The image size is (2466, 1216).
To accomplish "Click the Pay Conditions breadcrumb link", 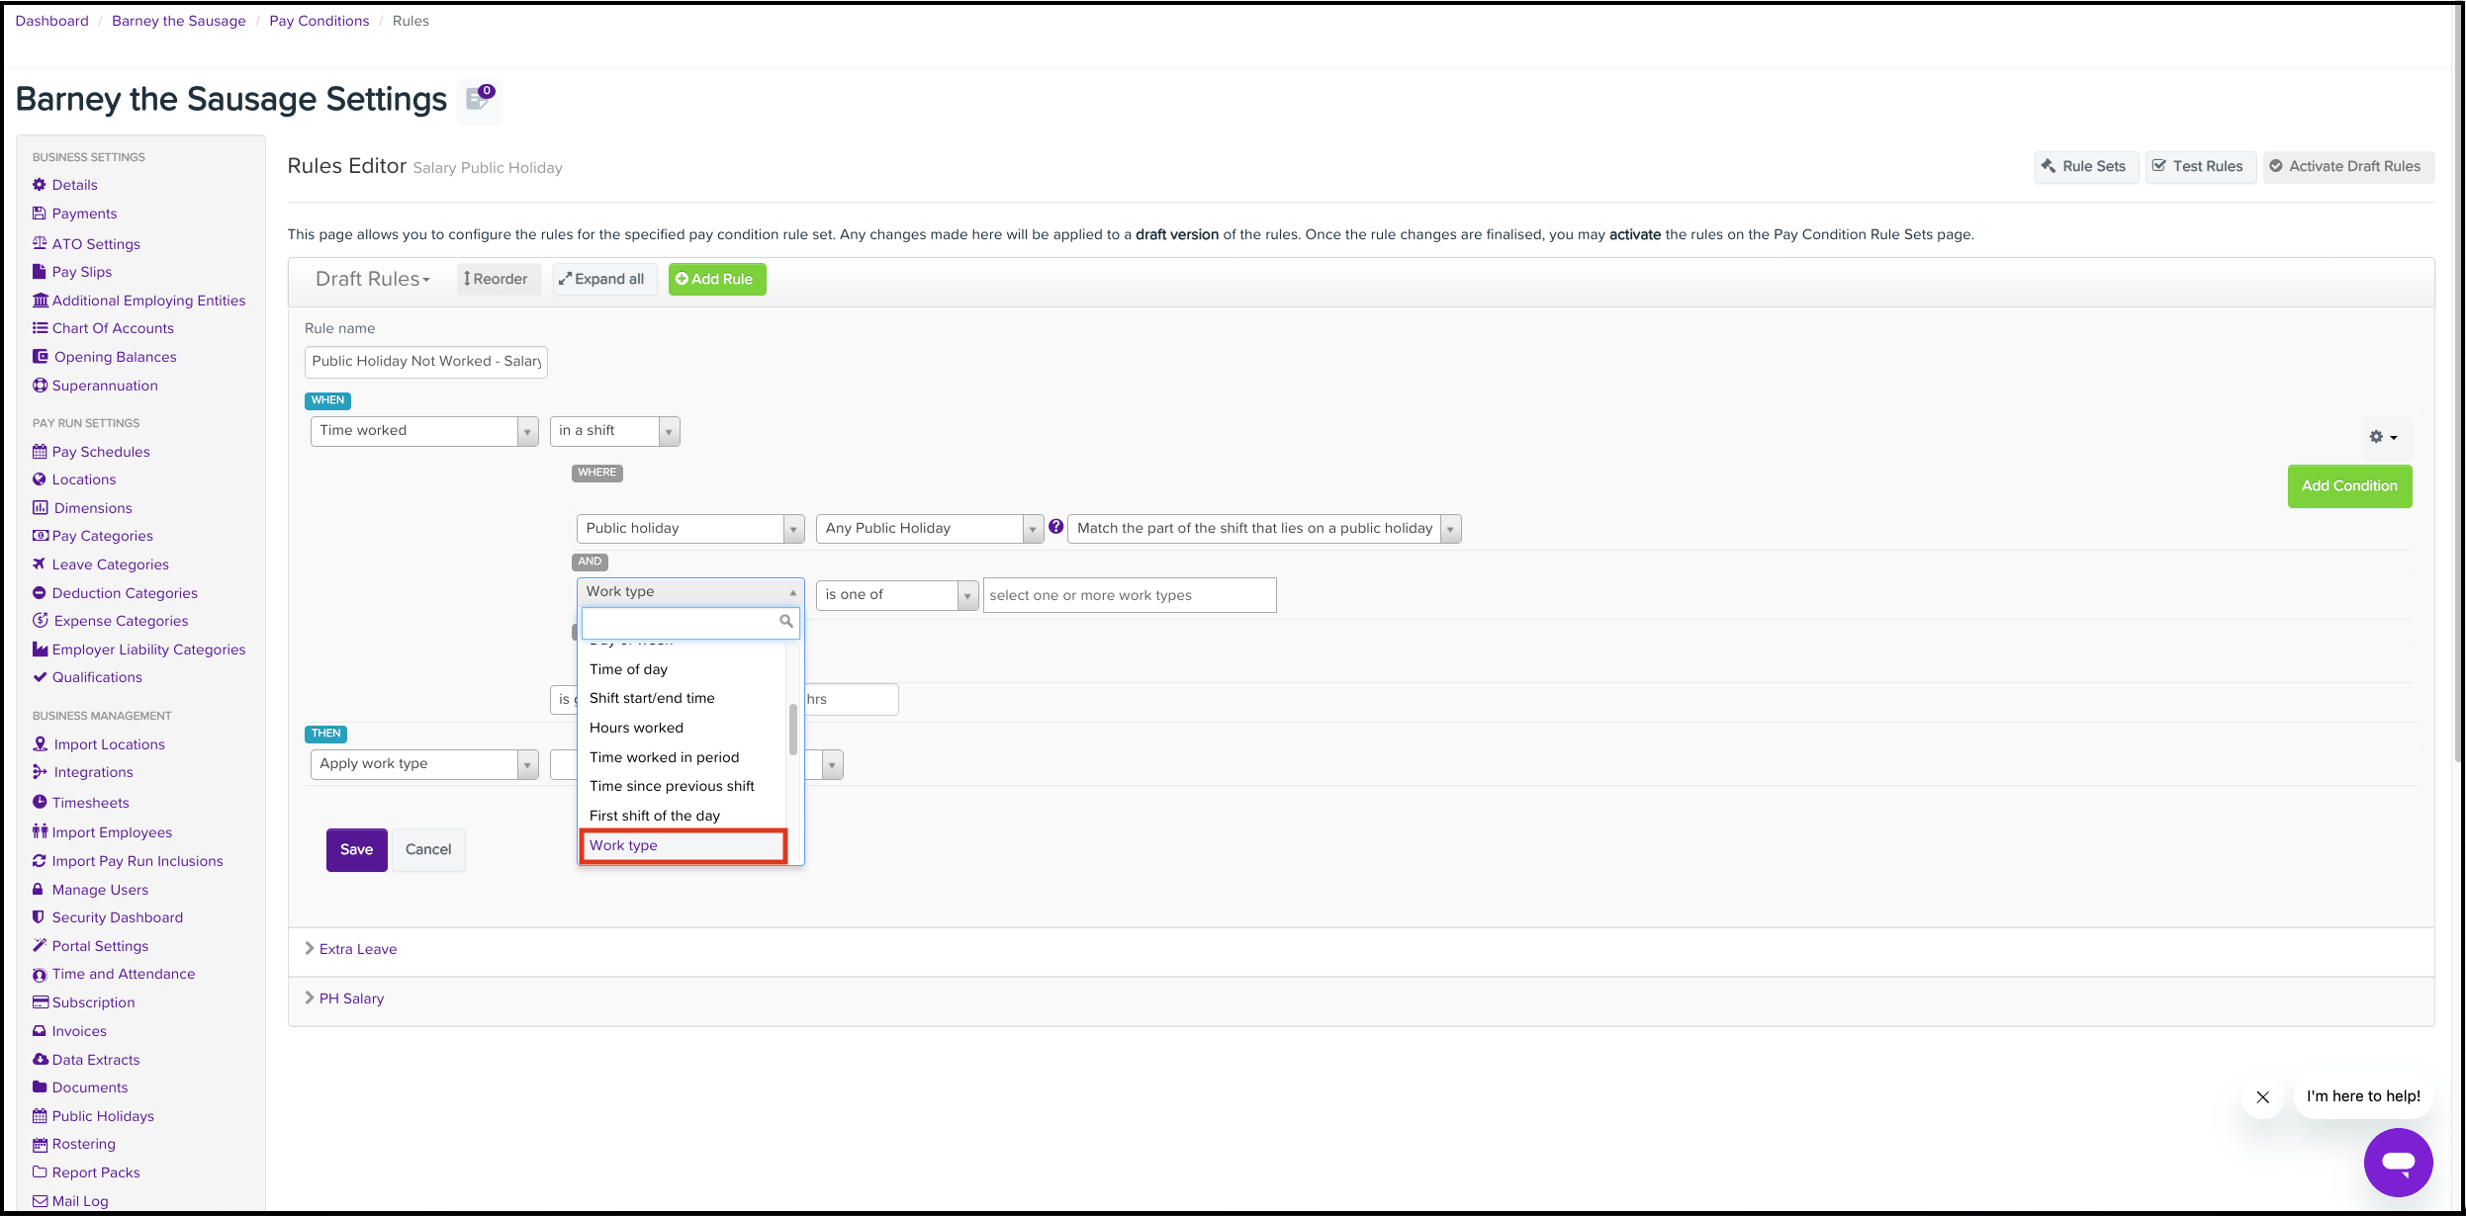I will pos(319,21).
